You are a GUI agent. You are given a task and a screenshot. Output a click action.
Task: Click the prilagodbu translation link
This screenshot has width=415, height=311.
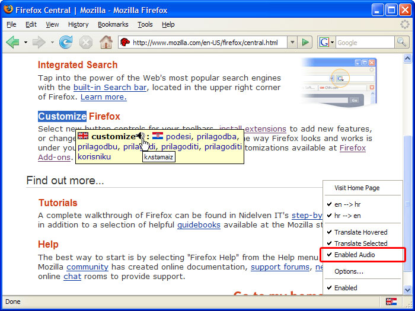[x=97, y=146]
